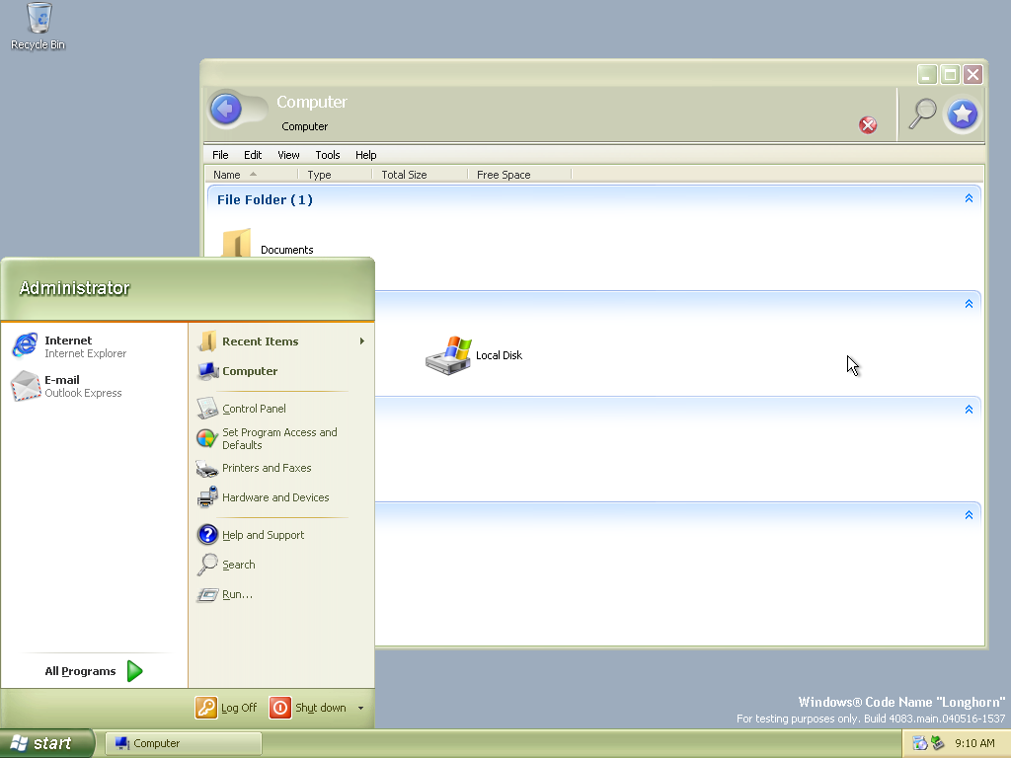Click the red stop icon in address bar
This screenshot has height=758, width=1011.
(x=868, y=124)
